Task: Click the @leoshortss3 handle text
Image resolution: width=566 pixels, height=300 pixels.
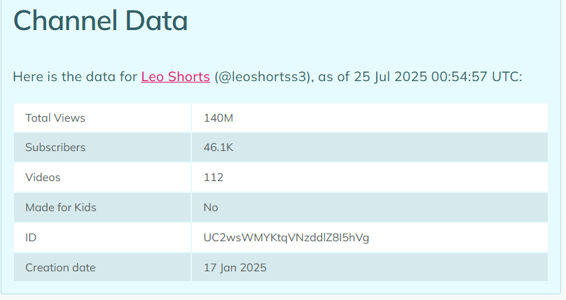Action: (263, 77)
